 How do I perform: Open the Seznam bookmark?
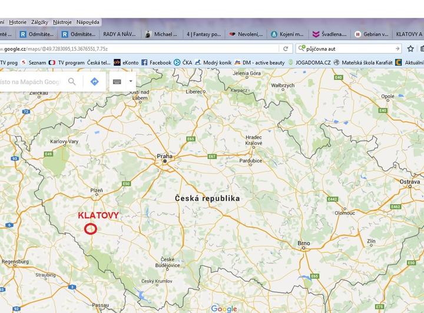pyautogui.click(x=33, y=62)
